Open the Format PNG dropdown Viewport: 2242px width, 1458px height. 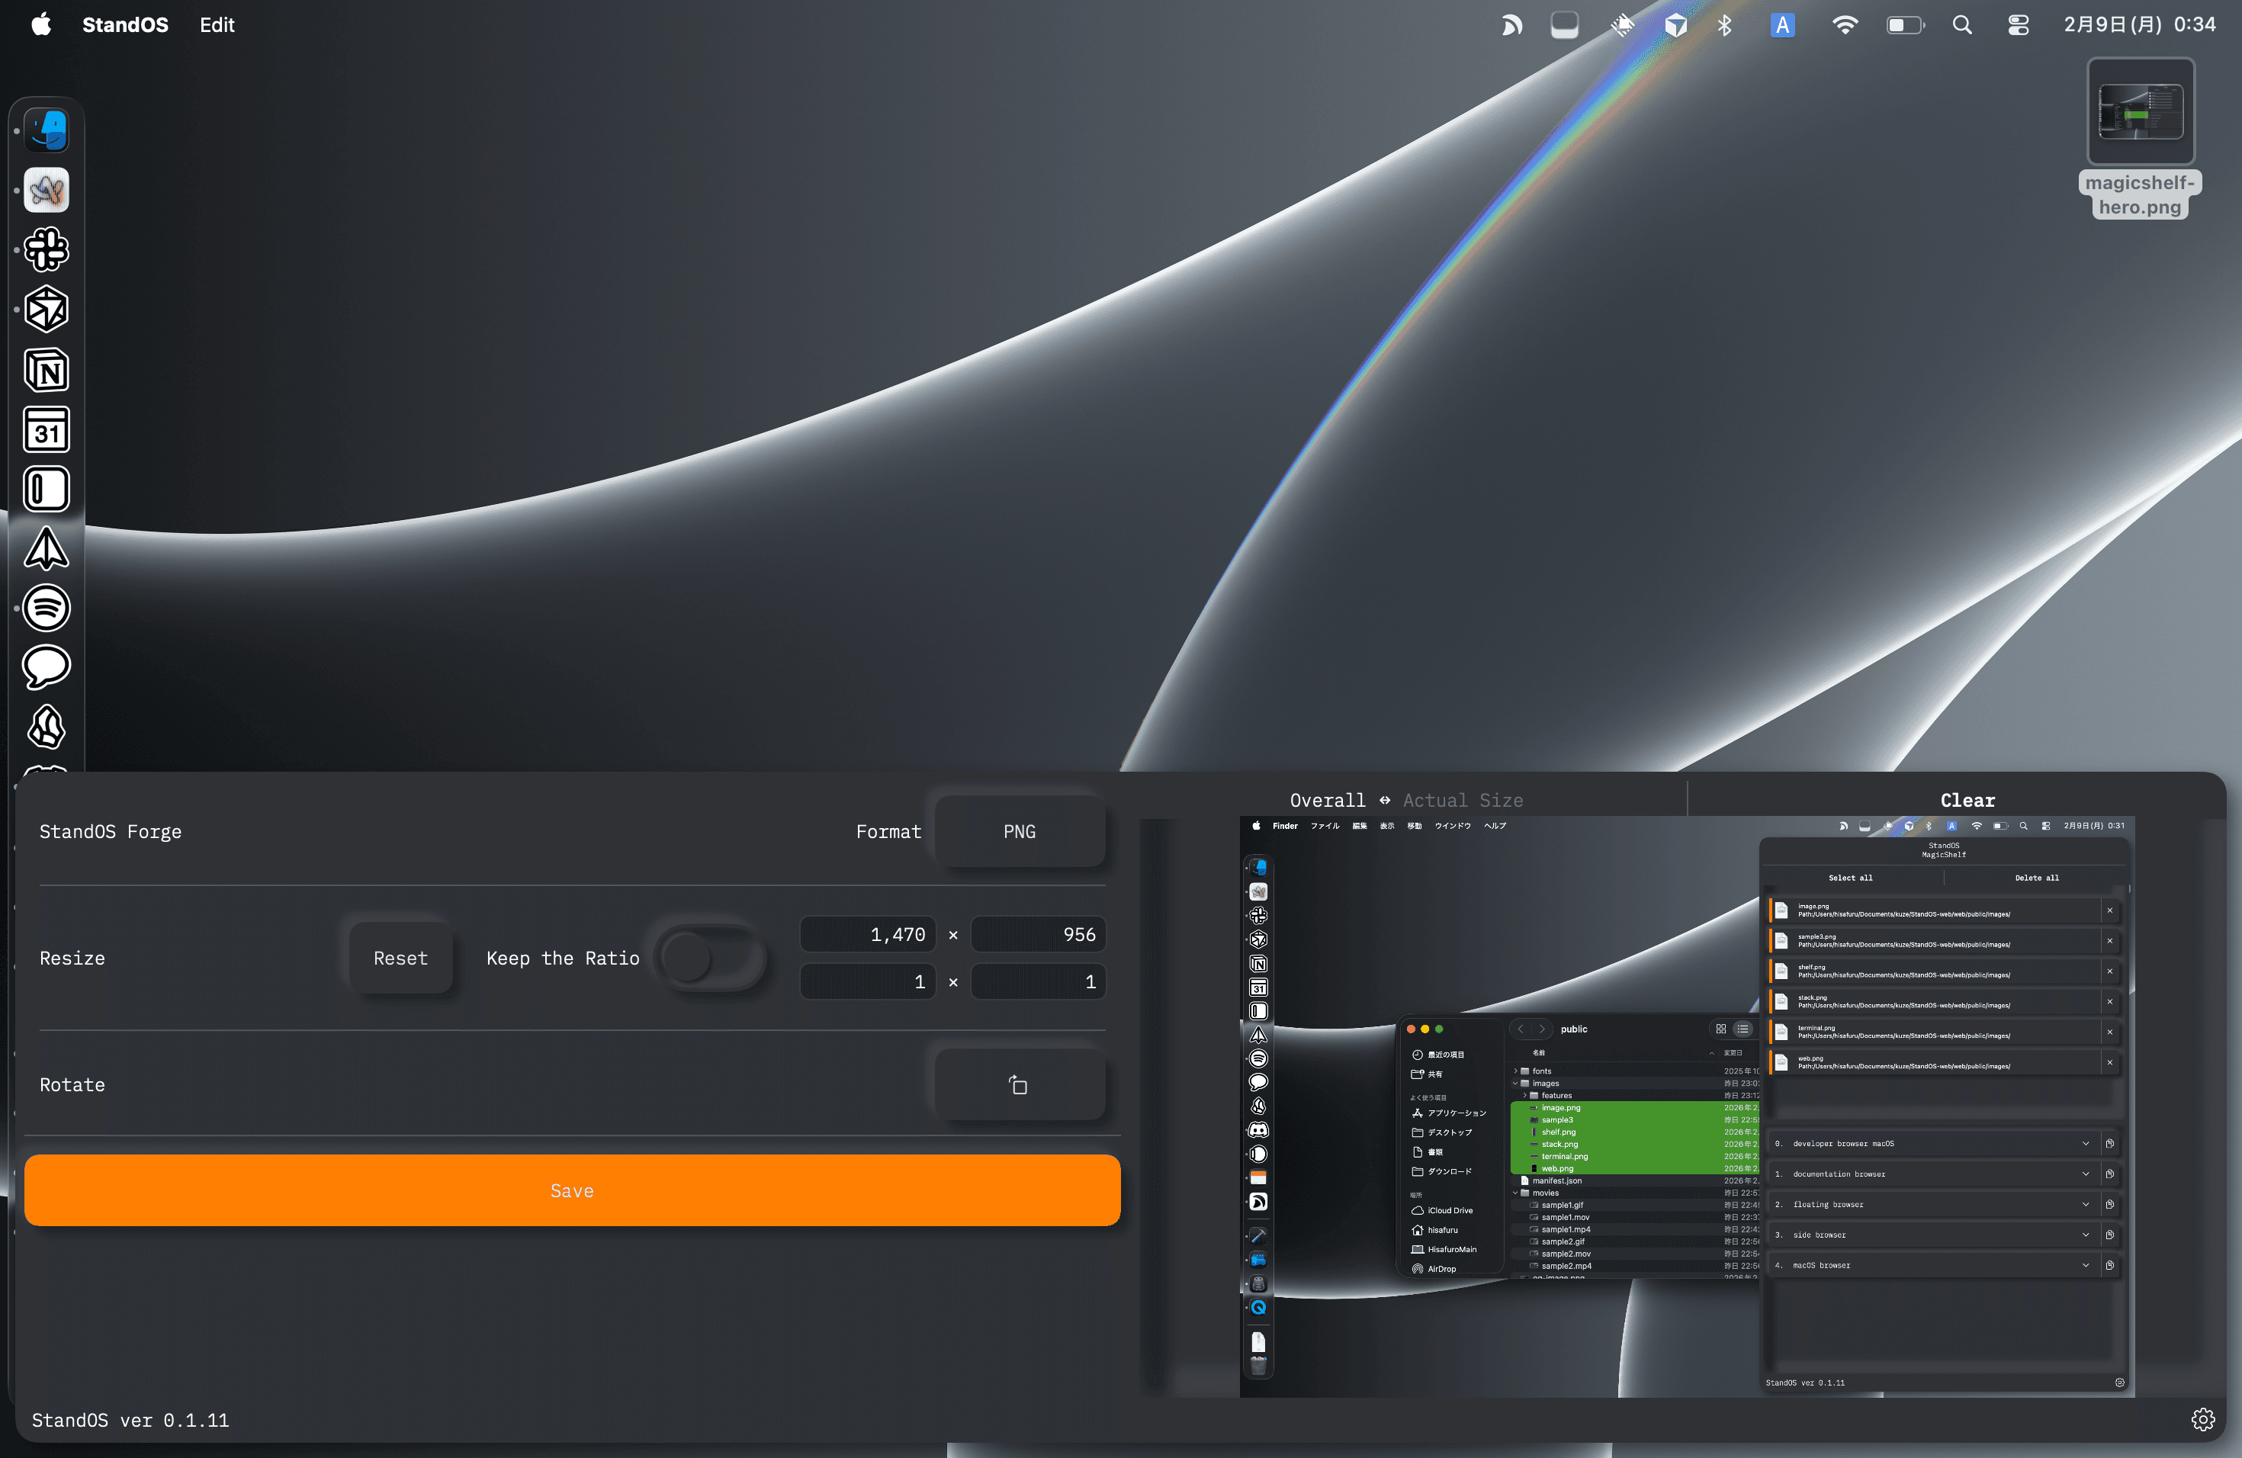click(1018, 832)
